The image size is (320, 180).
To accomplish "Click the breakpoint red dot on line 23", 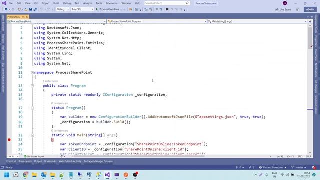I will 9,140.
